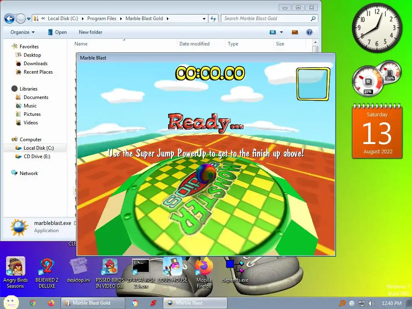Image resolution: width=412 pixels, height=309 pixels.
Task: Click Marble Blast Gold breadcrumb in address bar
Action: pyautogui.click(x=144, y=19)
